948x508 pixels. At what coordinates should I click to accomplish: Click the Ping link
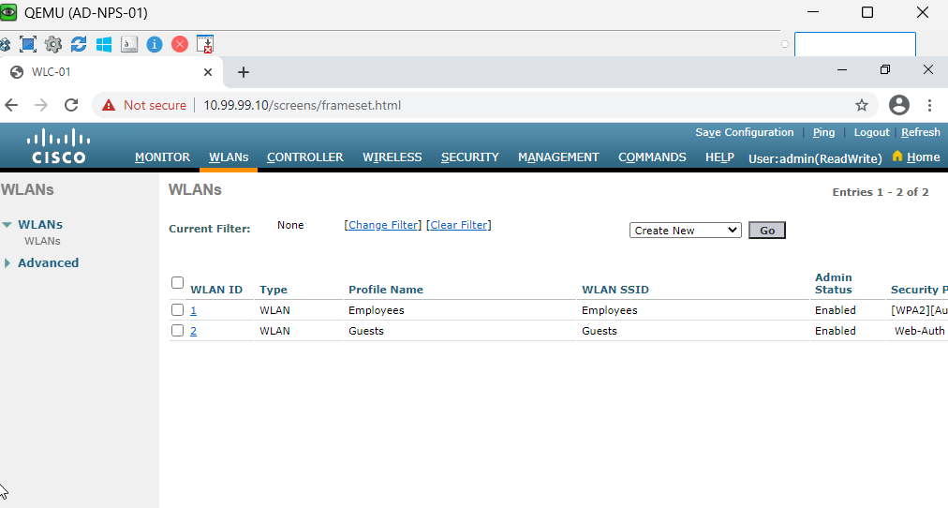point(823,132)
